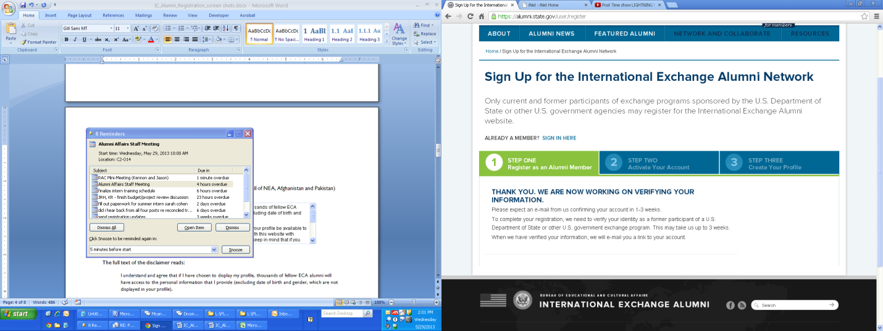883x331 pixels.
Task: Justify the paragraph text
Action: coord(195,40)
